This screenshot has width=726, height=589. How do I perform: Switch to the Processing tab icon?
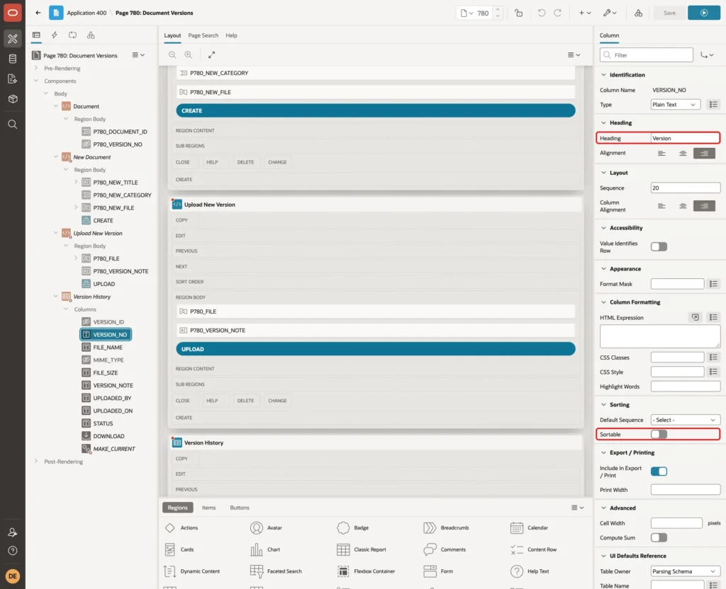click(x=73, y=35)
